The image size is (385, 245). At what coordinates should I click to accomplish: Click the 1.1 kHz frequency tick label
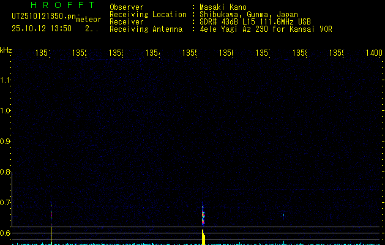[6, 80]
